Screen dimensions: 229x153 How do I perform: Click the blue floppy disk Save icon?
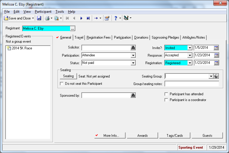point(39,18)
